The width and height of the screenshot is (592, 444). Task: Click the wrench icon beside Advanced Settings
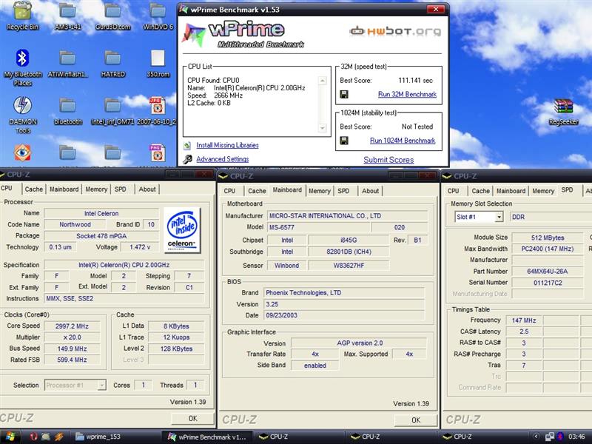(x=187, y=159)
